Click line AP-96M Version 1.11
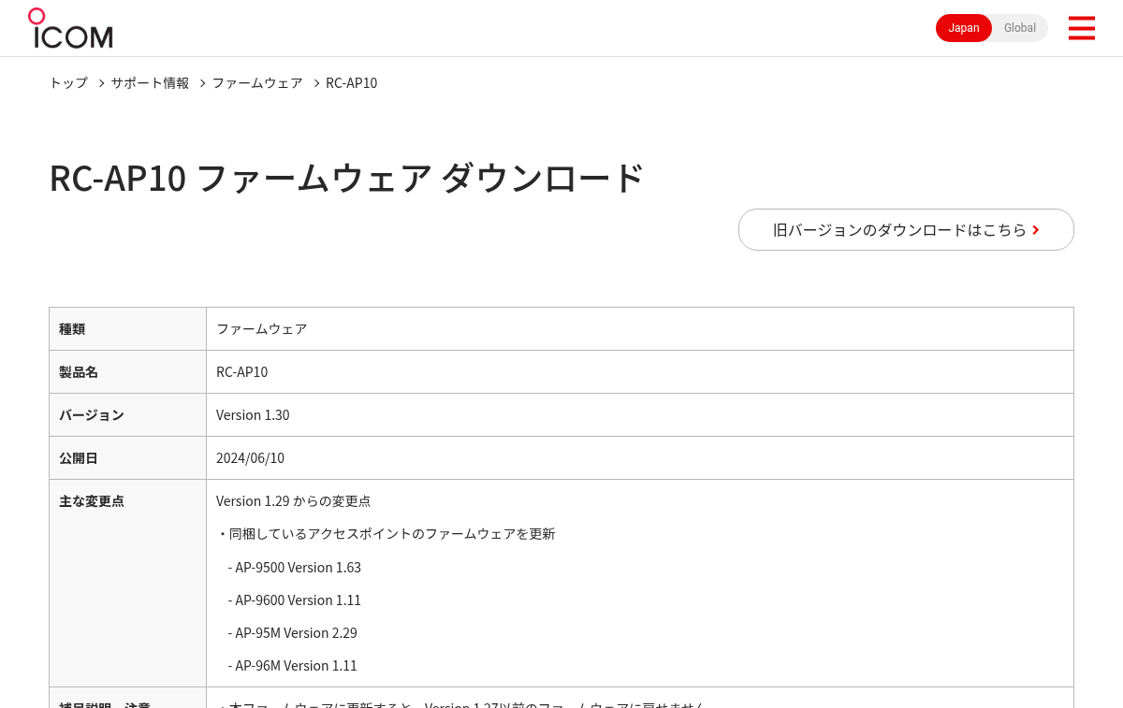Screen dimensions: 1123x708 (292, 665)
